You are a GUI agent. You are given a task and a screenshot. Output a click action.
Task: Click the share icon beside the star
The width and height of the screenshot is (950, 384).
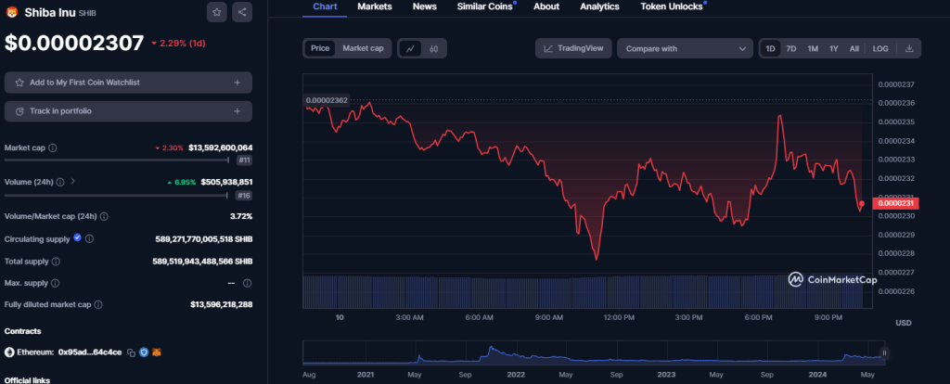coord(241,12)
